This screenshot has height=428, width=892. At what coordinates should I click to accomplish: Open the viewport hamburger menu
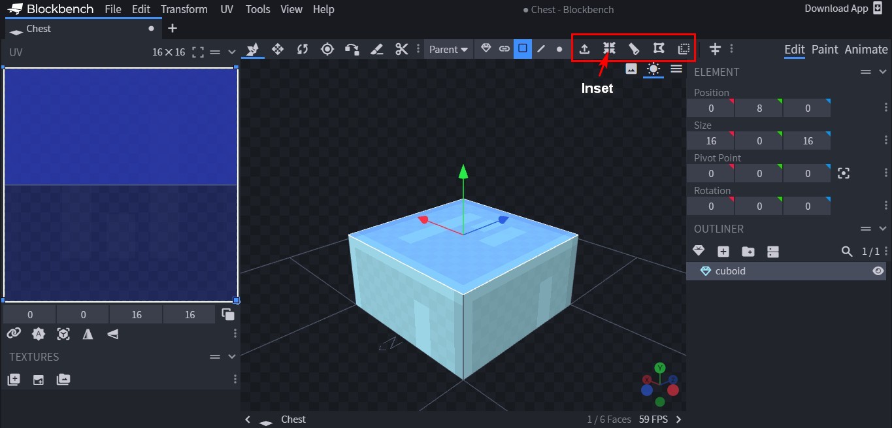click(x=676, y=69)
